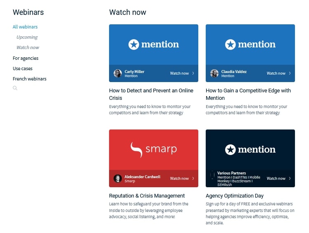Click the search magnifier icon in sidebar
Screen dimensions: 309x233
[x=15, y=88]
